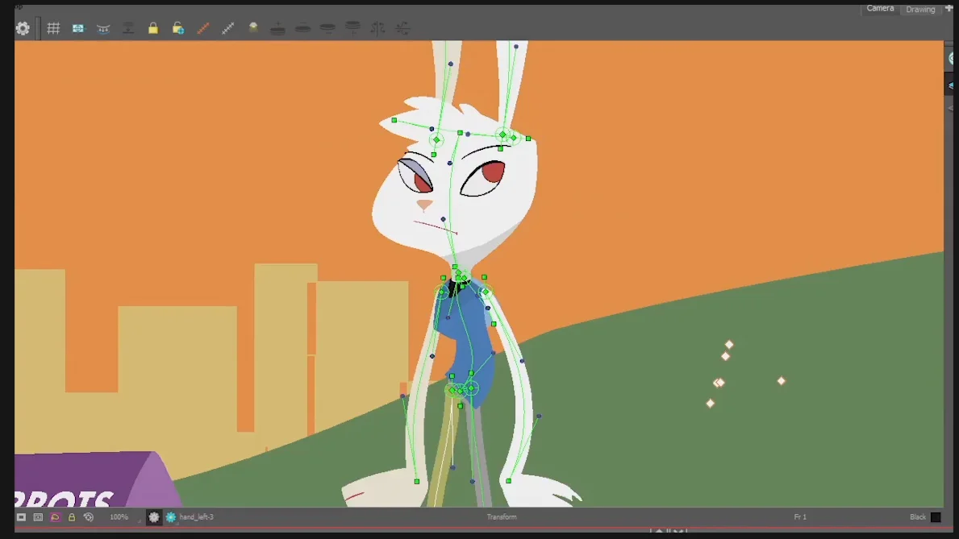
Task: Toggle the pink Matte View icon
Action: [54, 517]
